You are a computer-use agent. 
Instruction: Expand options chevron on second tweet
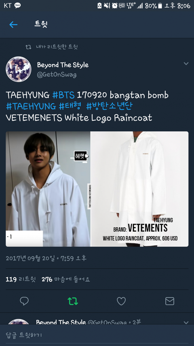pos(186,323)
